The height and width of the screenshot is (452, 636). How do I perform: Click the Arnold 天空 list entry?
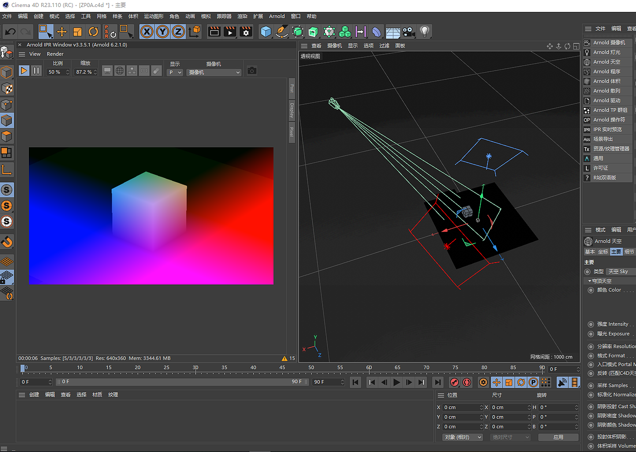coord(607,62)
